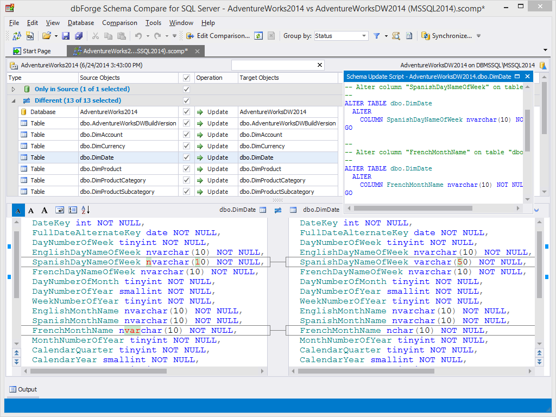Open the Group by Status dropdown
The height and width of the screenshot is (417, 556).
click(364, 36)
